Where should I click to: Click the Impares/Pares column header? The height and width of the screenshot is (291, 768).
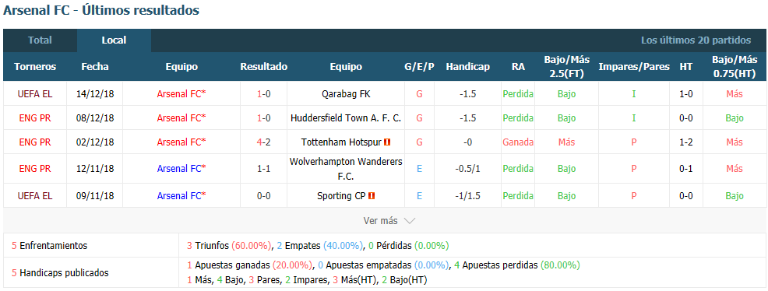tap(634, 67)
